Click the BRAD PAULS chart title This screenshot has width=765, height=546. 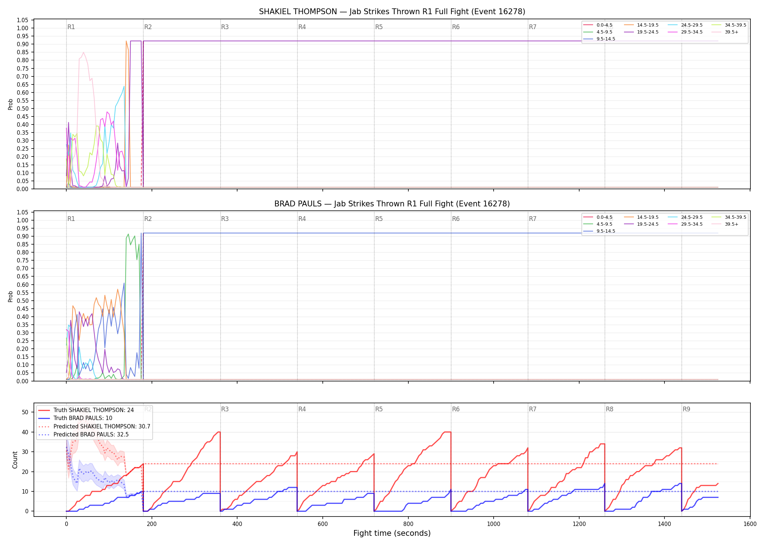point(392,204)
